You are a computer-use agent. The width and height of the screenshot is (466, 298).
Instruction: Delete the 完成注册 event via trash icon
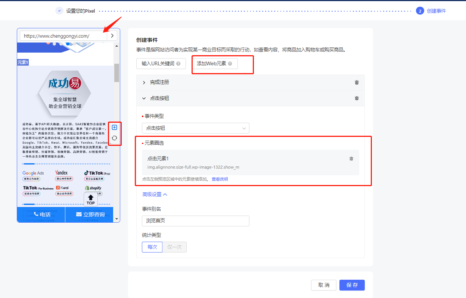tap(356, 82)
